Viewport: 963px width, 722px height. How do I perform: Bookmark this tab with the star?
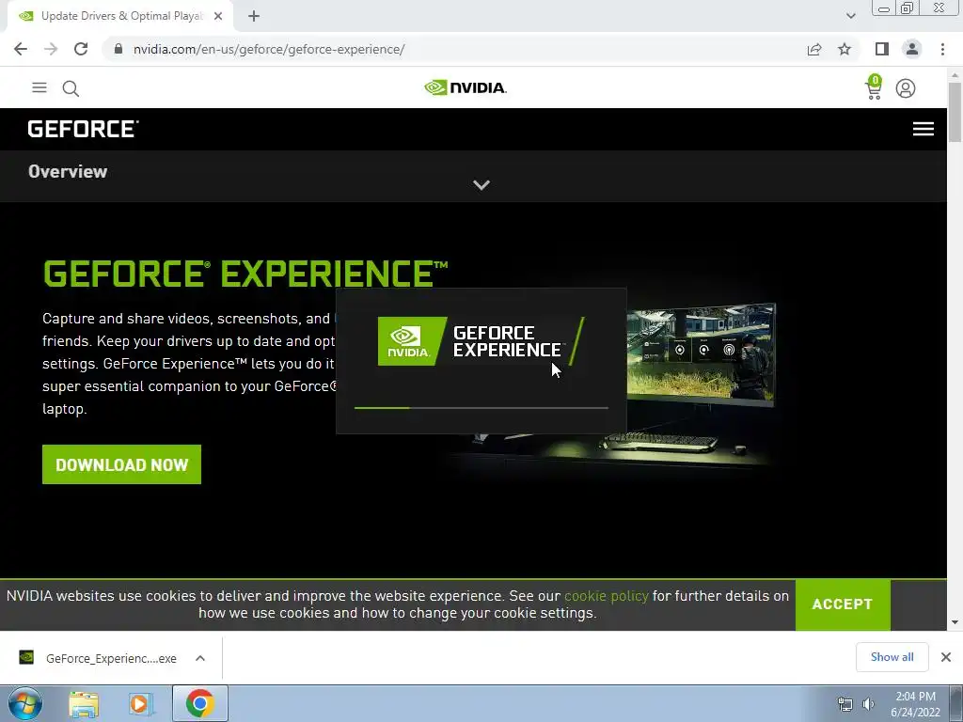pyautogui.click(x=845, y=49)
